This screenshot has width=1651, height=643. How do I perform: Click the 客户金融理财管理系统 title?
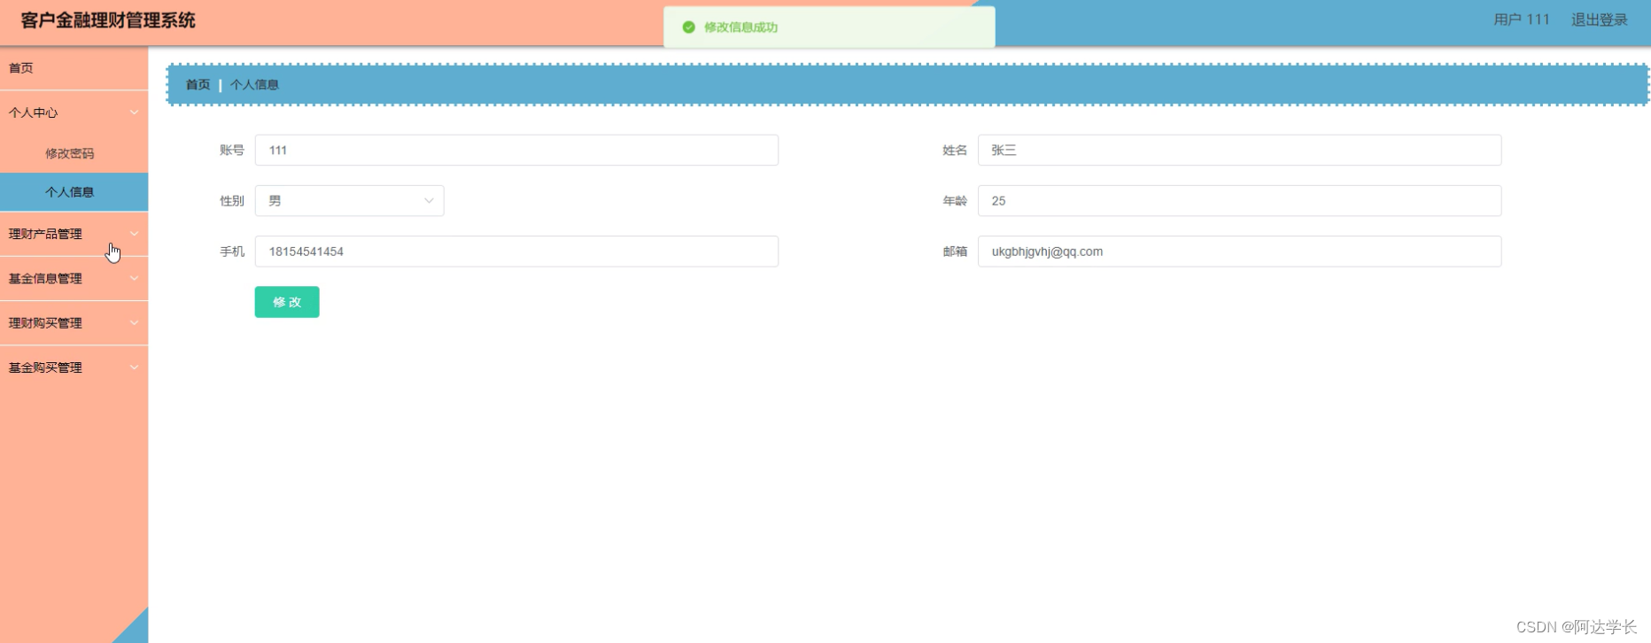click(x=108, y=20)
